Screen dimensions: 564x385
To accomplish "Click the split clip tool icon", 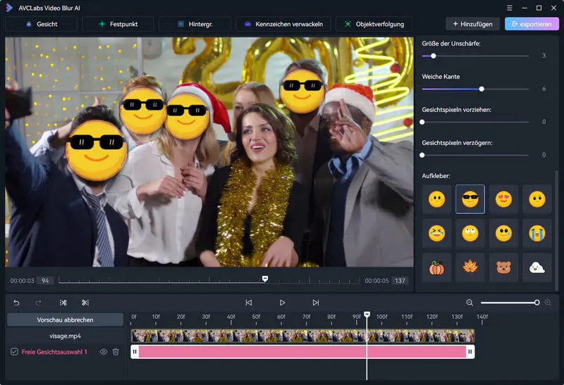I will (63, 303).
